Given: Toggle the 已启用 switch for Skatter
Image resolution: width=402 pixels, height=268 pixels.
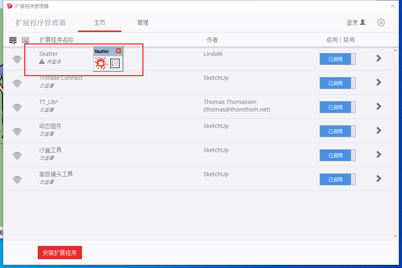Looking at the screenshot, I should pyautogui.click(x=337, y=59).
